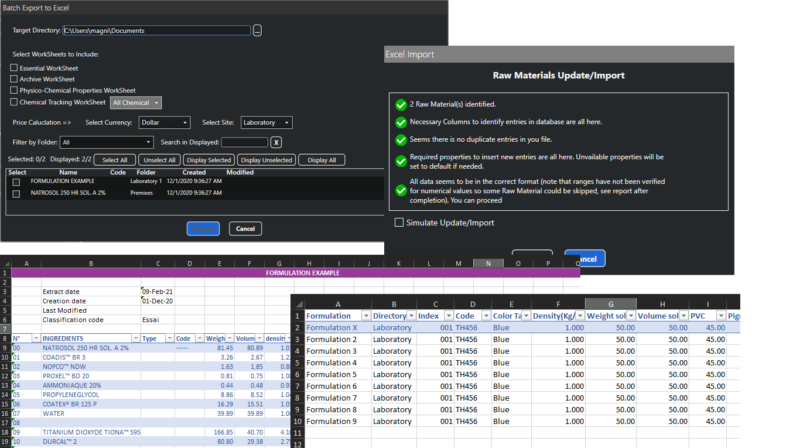Sort list by the Modified column header
The width and height of the screenshot is (800, 448).
[x=240, y=172]
